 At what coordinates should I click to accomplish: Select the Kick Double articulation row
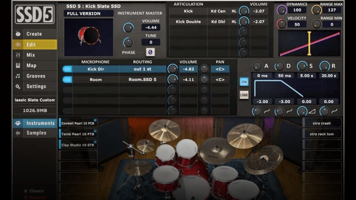pos(188,22)
